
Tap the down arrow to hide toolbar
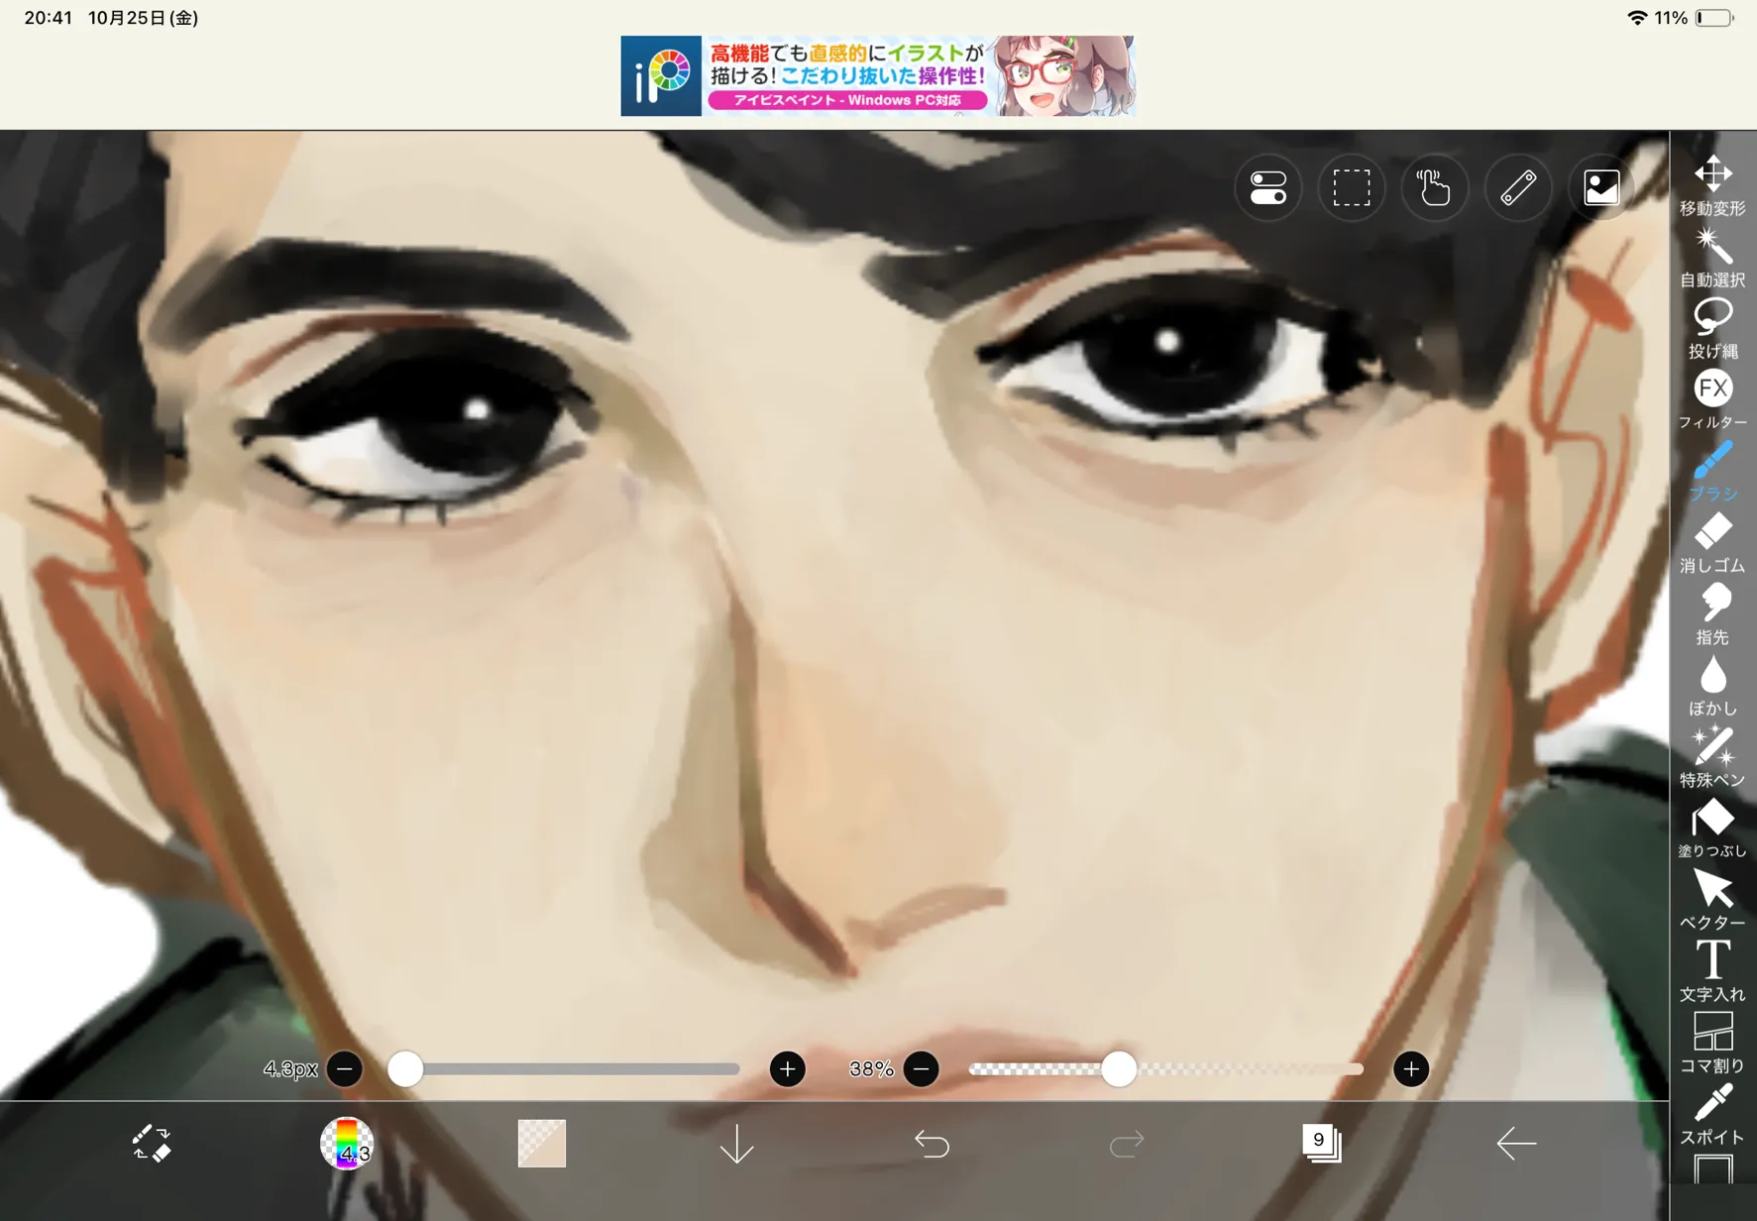(x=736, y=1144)
